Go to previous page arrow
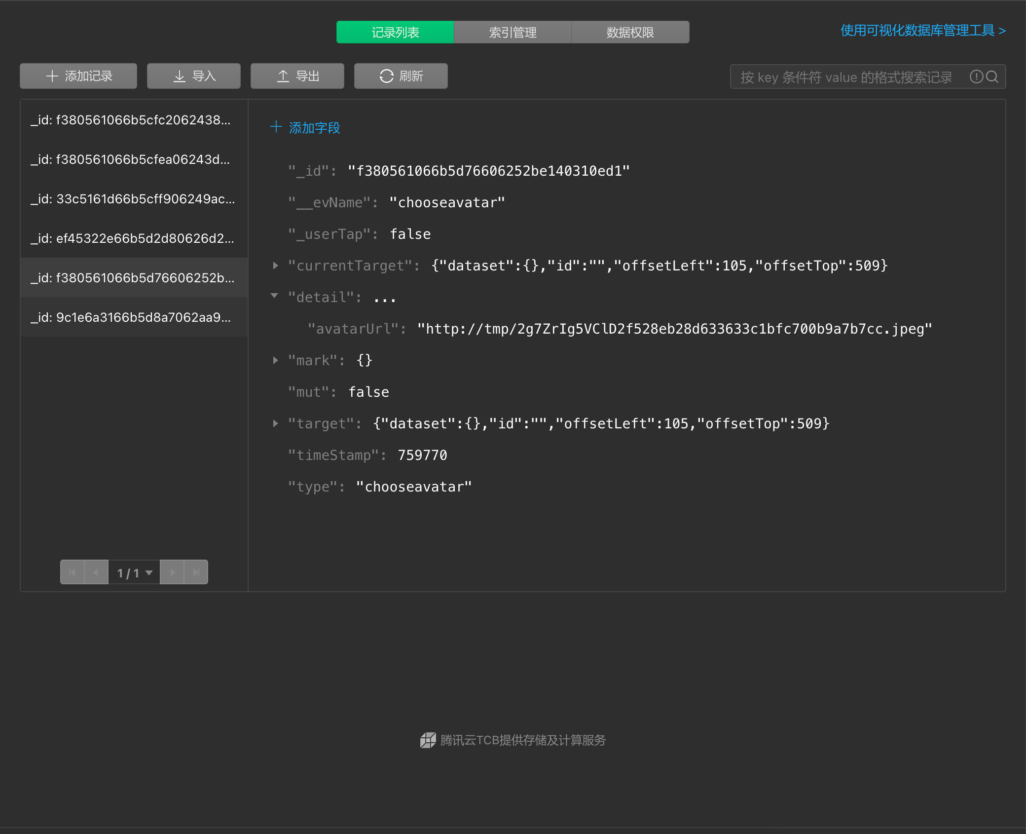Screen dimensions: 1026x834 point(96,572)
